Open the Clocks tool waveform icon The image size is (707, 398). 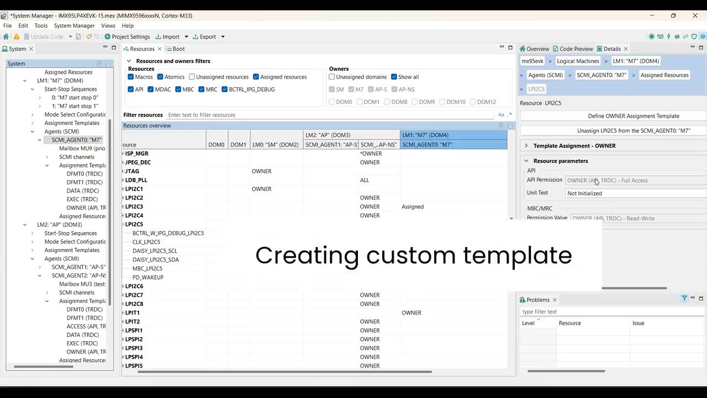click(660, 36)
